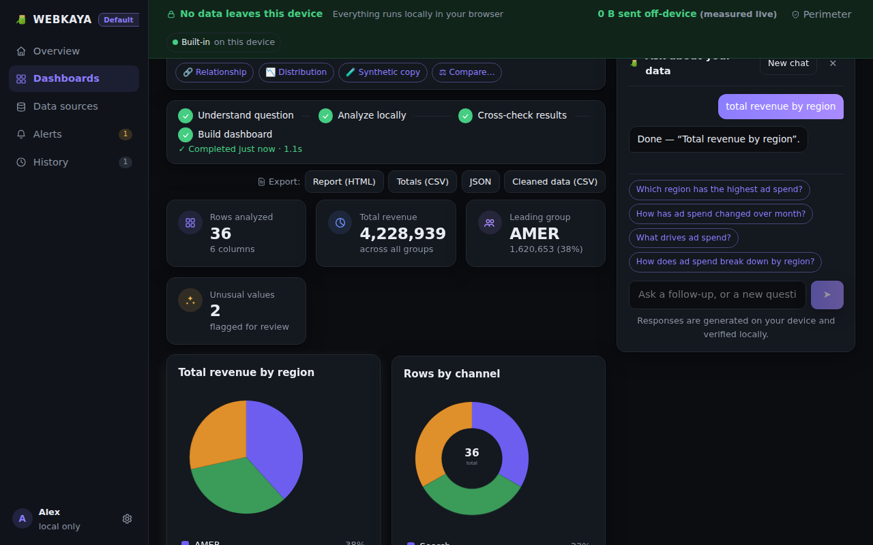873x545 pixels.
Task: Click the Unusual values sparkle icon
Action: [x=190, y=300]
